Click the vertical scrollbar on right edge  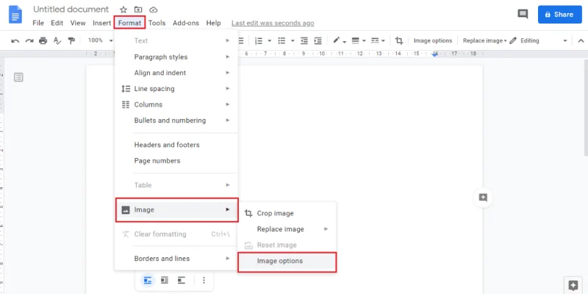[586, 108]
